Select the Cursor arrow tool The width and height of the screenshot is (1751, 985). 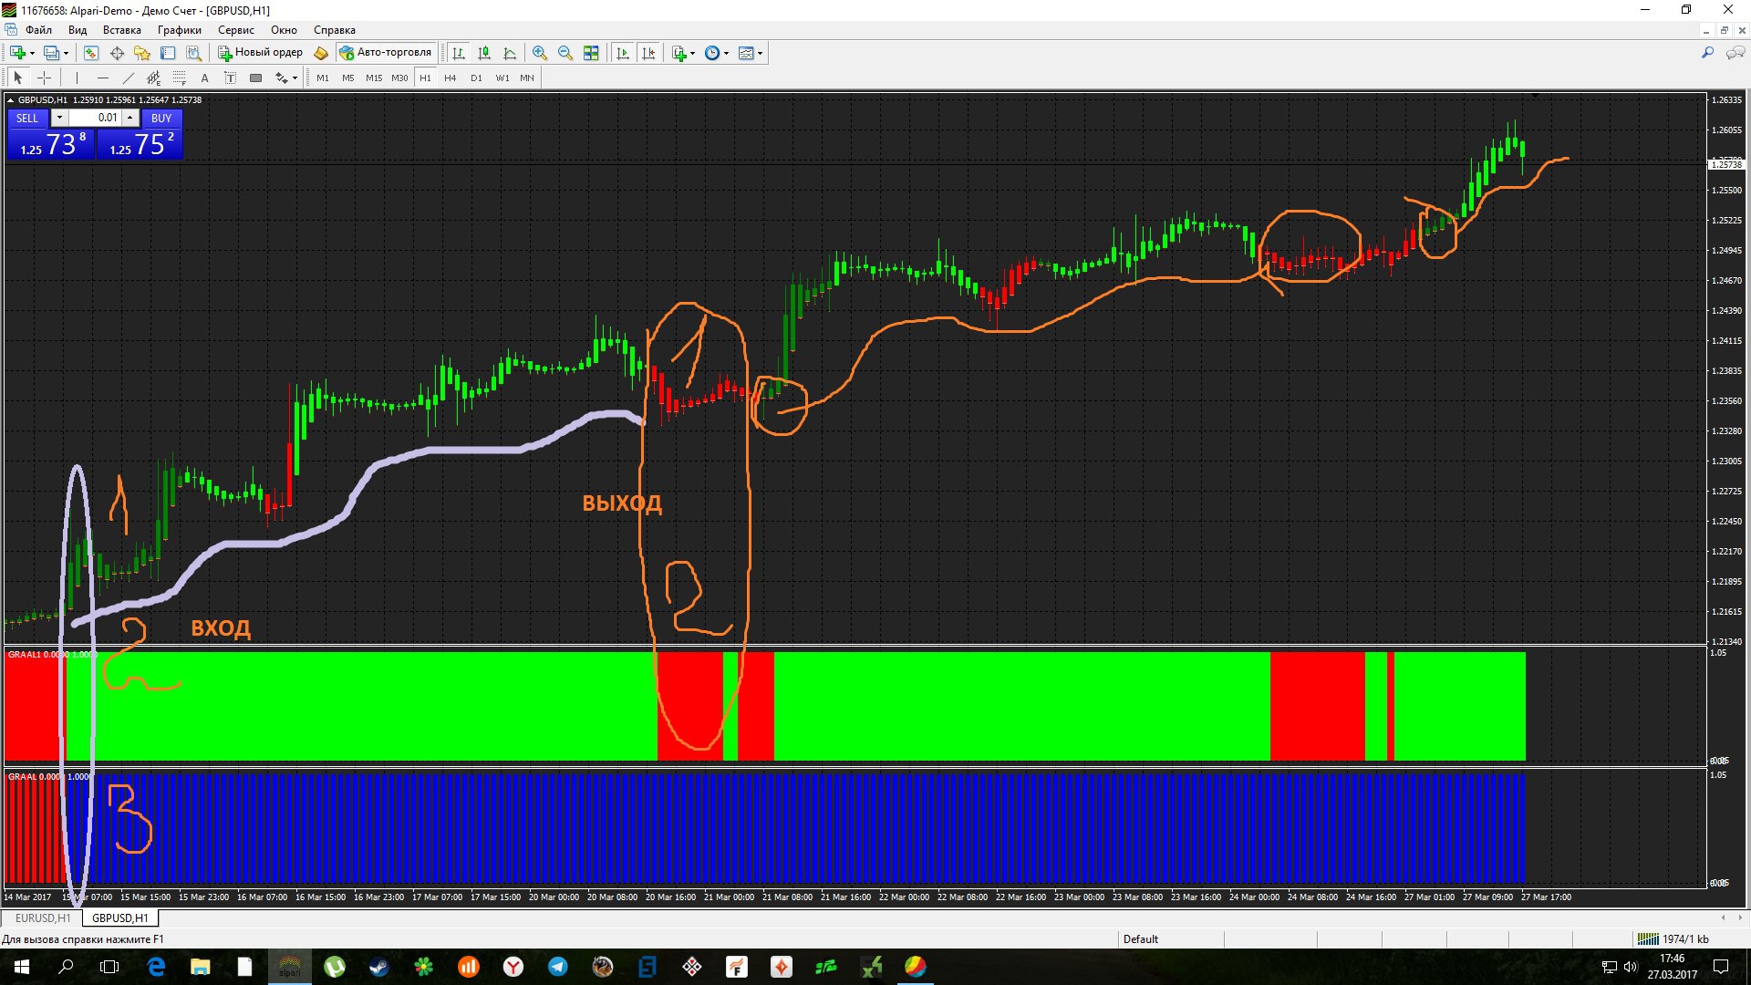17,78
